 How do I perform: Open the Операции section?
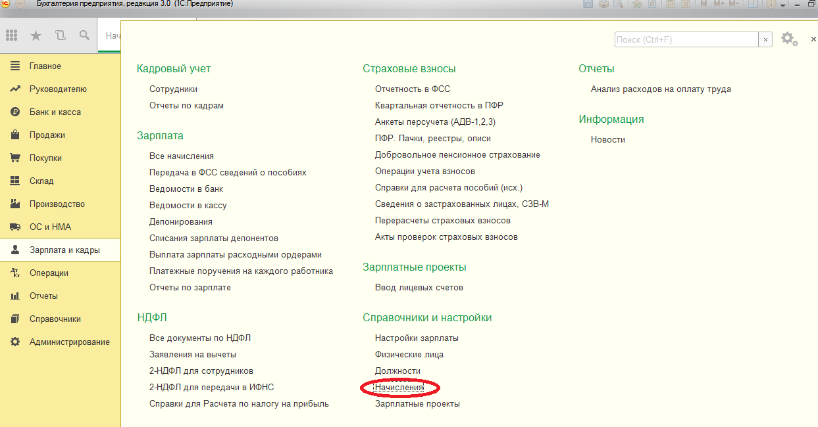click(61, 273)
